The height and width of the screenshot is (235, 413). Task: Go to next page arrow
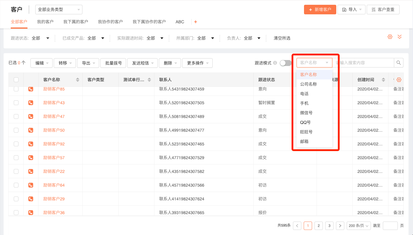[x=340, y=226]
